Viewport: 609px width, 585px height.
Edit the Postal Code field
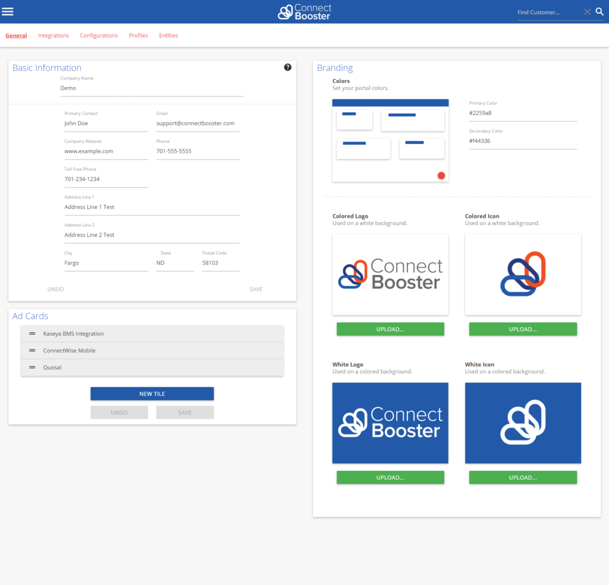[x=221, y=263]
